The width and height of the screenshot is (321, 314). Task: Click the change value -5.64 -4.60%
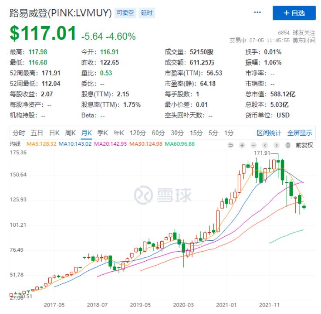[x=108, y=37]
